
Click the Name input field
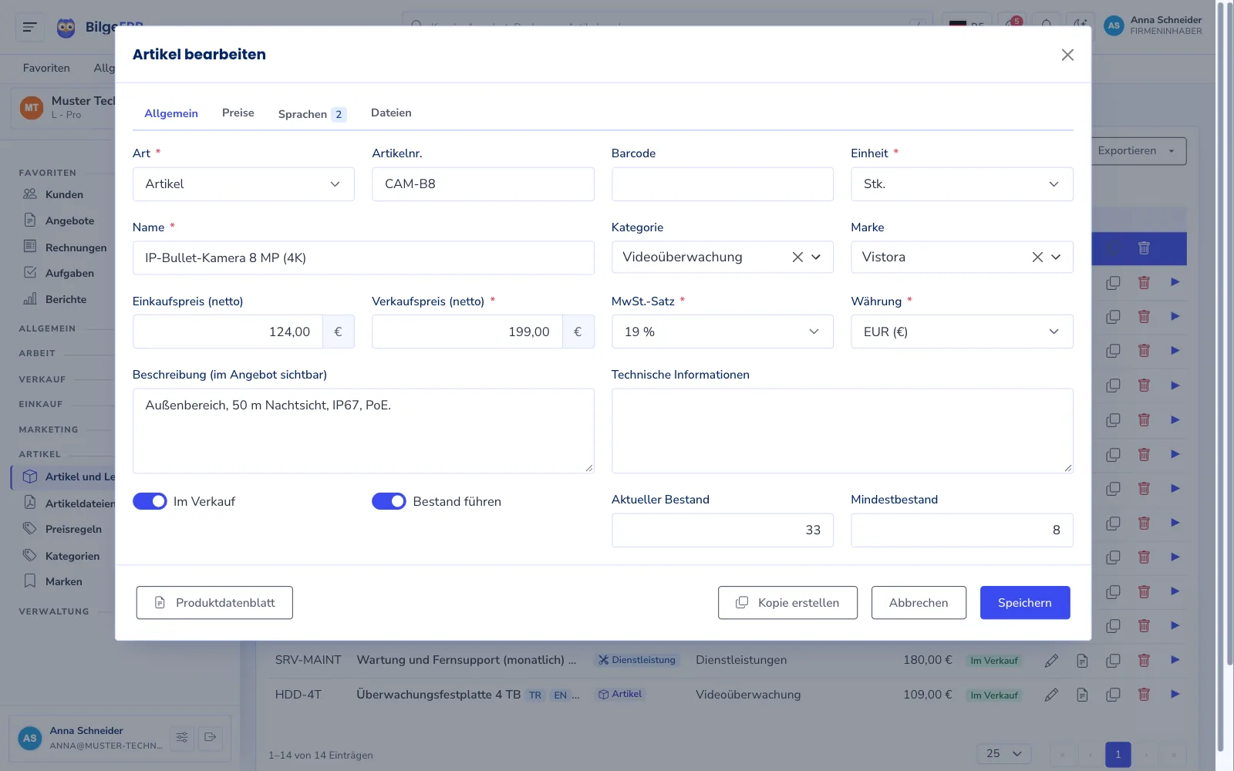[x=363, y=258]
